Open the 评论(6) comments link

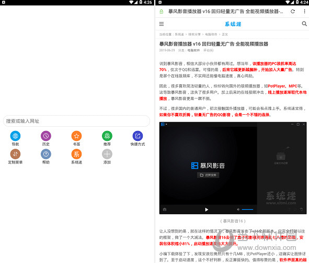click(208, 50)
